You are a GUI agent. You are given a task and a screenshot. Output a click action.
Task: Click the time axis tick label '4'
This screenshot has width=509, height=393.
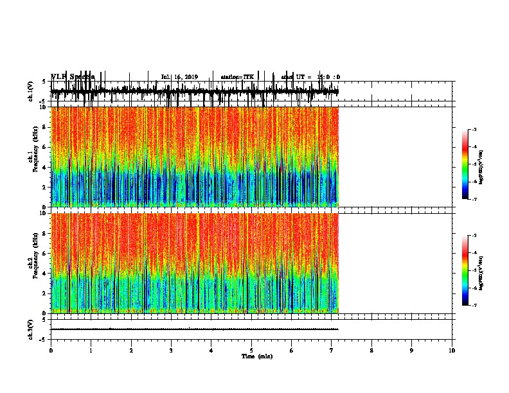tap(211, 351)
